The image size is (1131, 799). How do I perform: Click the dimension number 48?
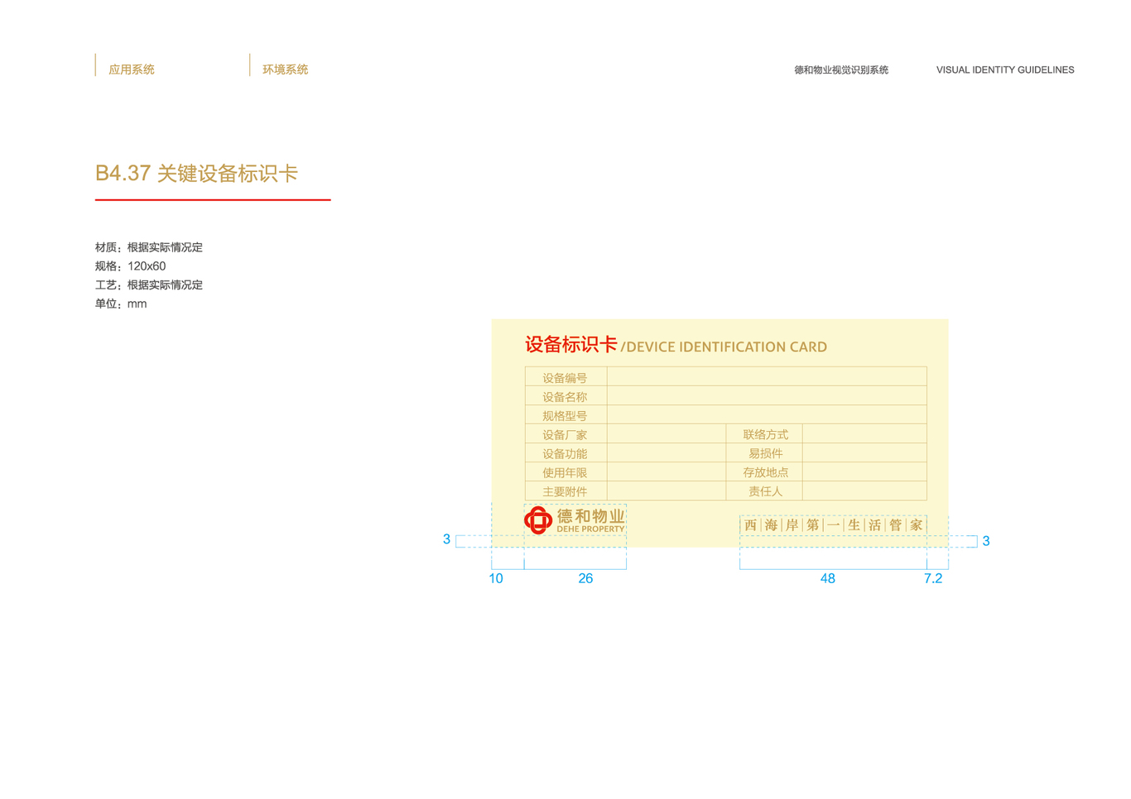[827, 579]
